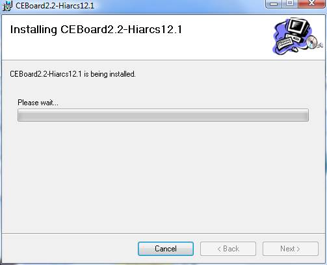Click the greyed-out Back button
This screenshot has width=327, height=265.
tap(228, 249)
